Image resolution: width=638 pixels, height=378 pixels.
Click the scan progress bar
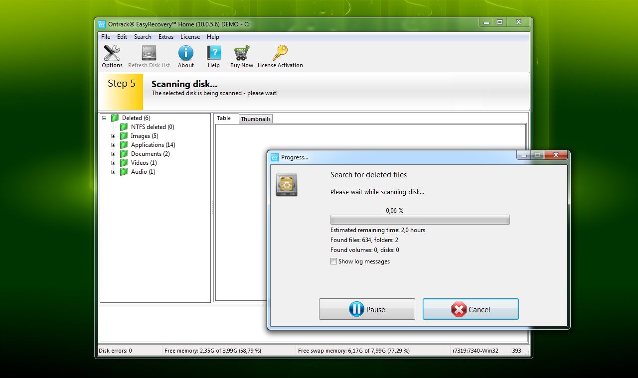[x=420, y=220]
